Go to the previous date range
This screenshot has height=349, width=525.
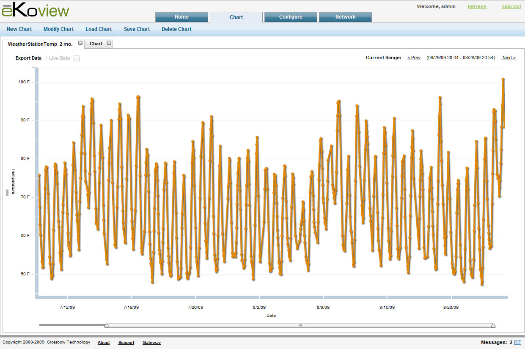(x=414, y=58)
